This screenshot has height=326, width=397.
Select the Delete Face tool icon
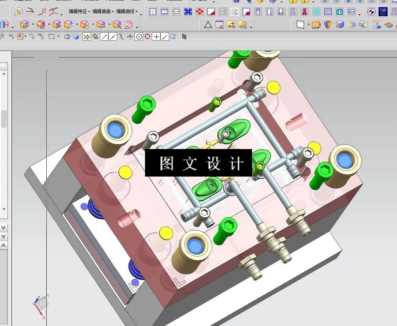pyautogui.click(x=56, y=26)
